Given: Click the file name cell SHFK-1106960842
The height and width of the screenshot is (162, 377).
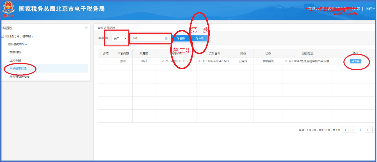Looking at the screenshot, I should 214,61.
